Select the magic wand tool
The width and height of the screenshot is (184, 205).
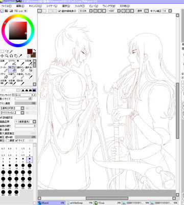click(x=11, y=51)
